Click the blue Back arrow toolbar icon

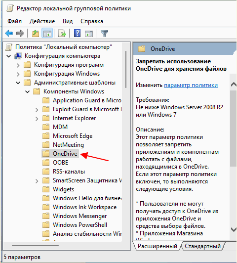(9, 34)
